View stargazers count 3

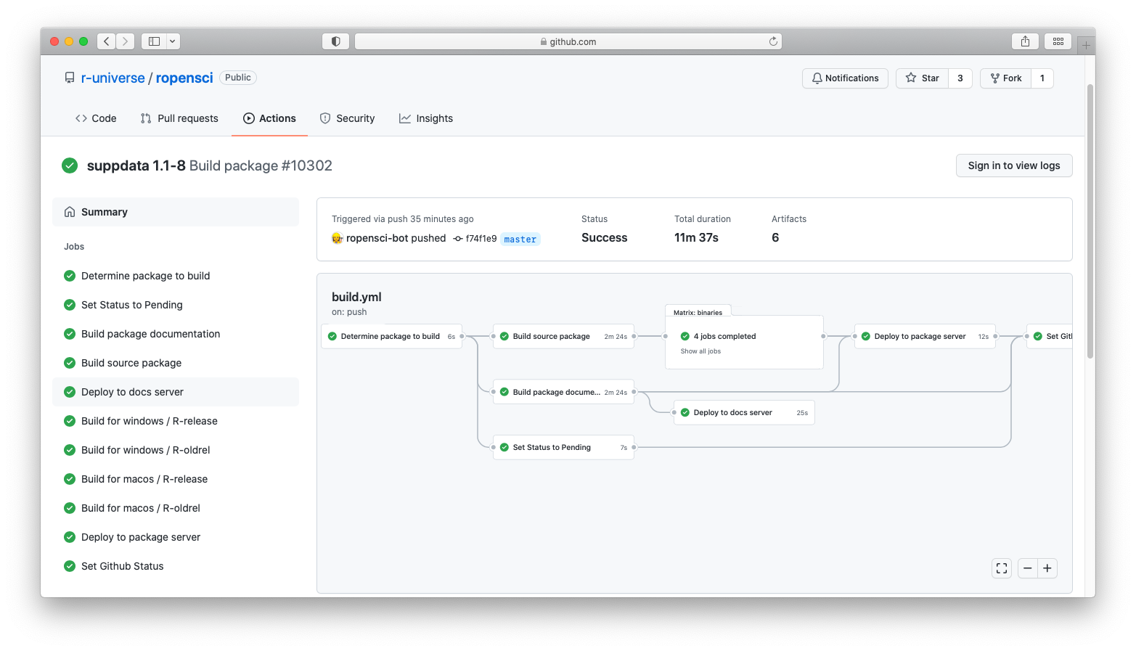tap(960, 78)
